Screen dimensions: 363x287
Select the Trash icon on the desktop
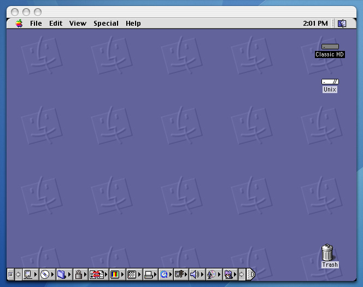pyautogui.click(x=327, y=253)
